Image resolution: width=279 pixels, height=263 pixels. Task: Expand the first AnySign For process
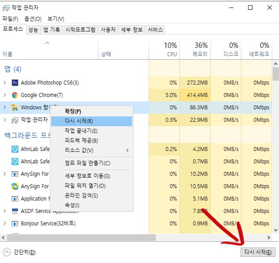(x=5, y=174)
